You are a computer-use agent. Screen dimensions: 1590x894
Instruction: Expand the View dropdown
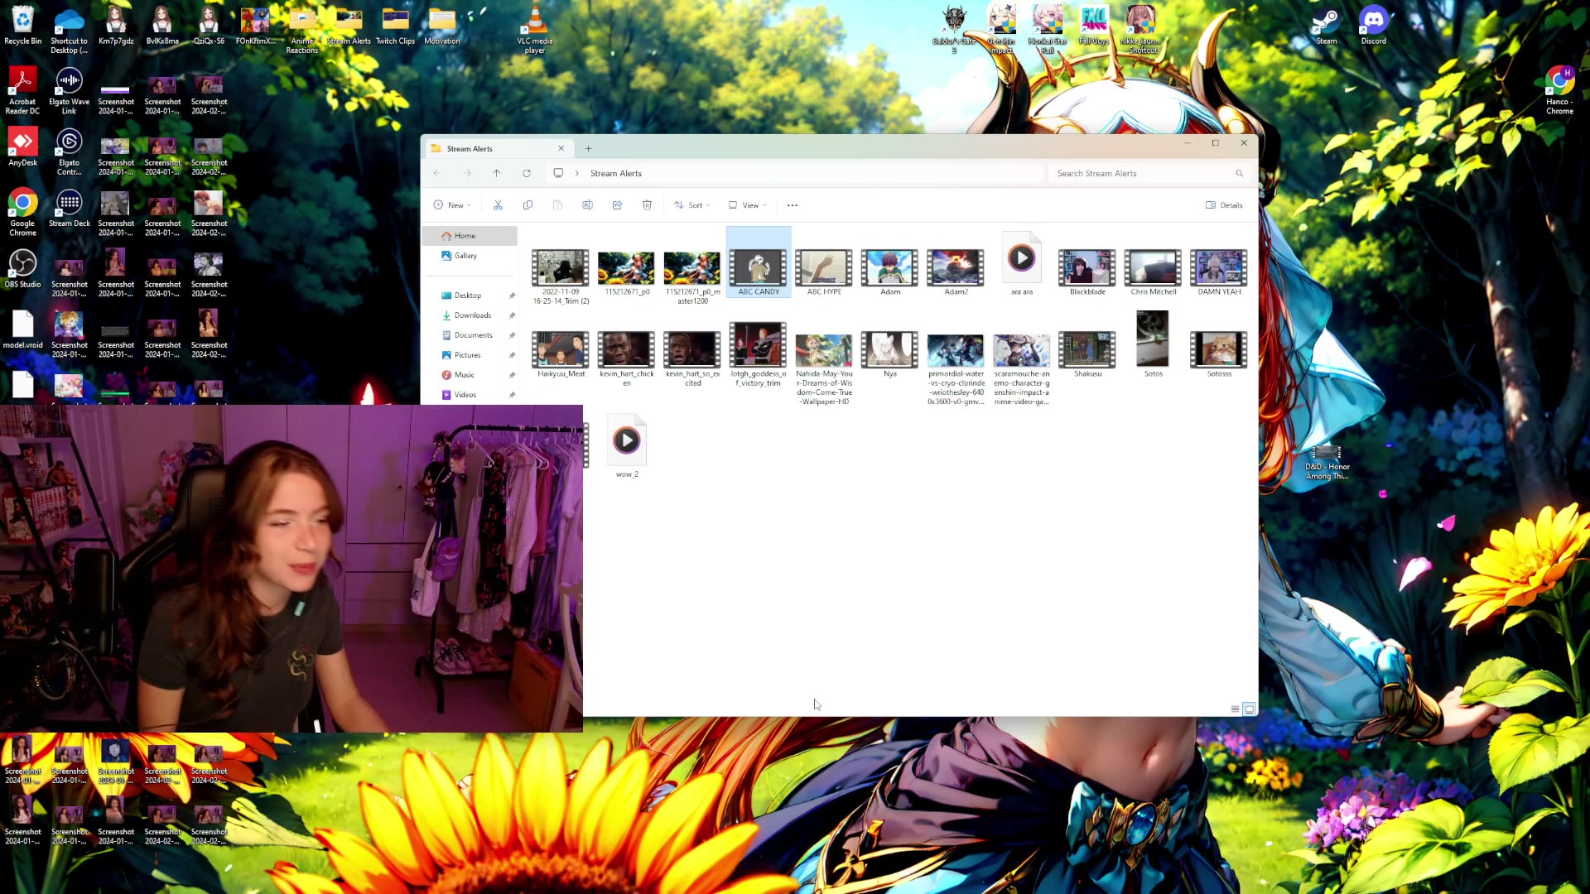748,205
